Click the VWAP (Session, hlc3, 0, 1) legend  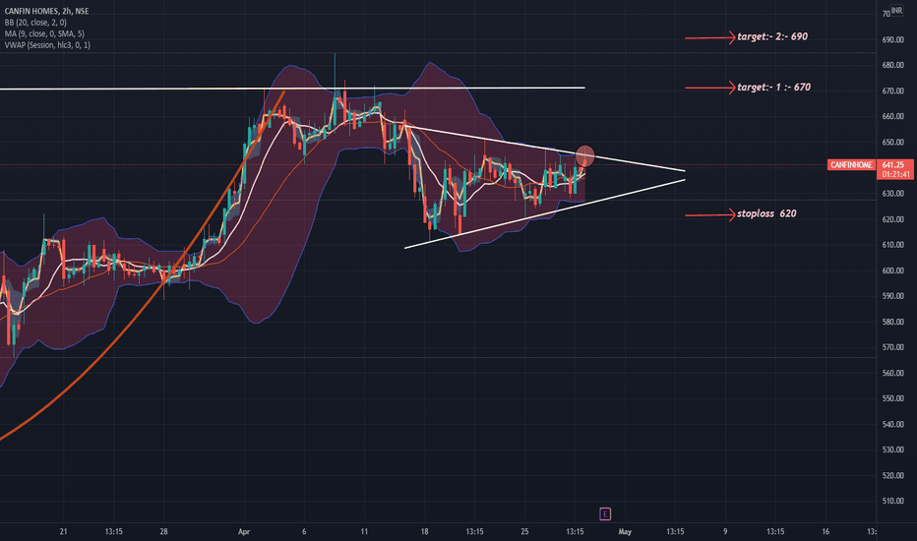(x=47, y=44)
